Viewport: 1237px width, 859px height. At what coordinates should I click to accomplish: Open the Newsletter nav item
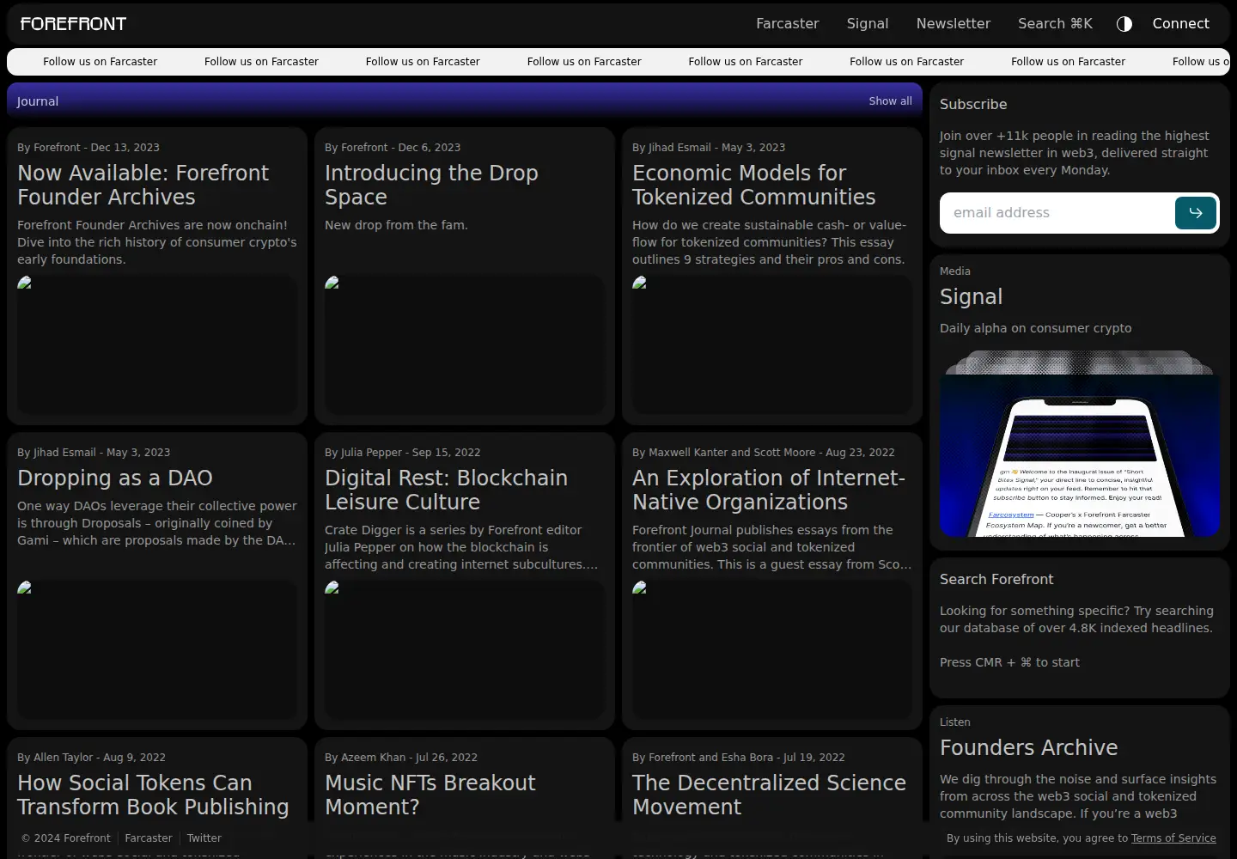coord(953,24)
